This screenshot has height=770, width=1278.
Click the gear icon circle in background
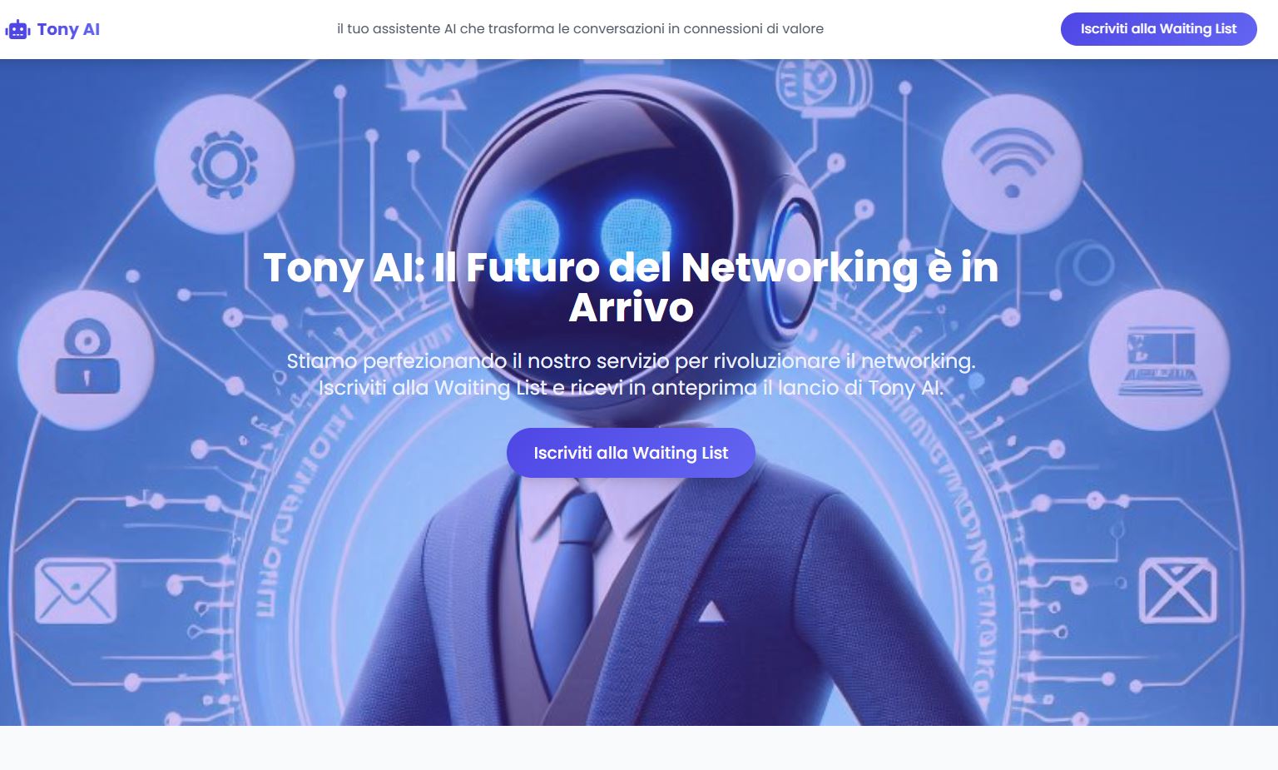pyautogui.click(x=224, y=164)
